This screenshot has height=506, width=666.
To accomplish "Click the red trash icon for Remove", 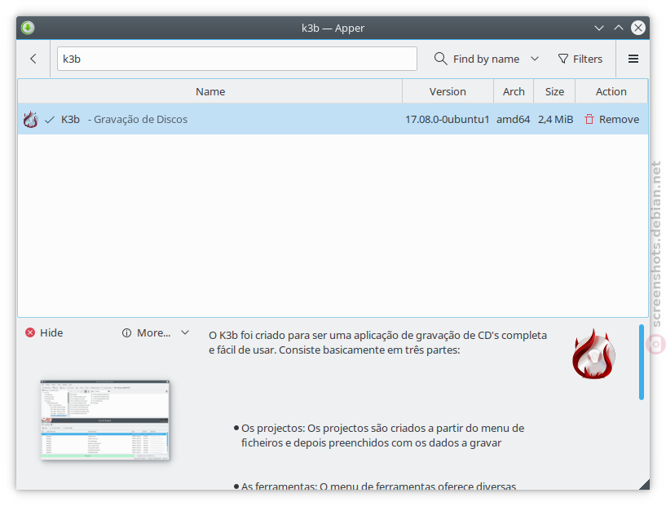I will 589,119.
